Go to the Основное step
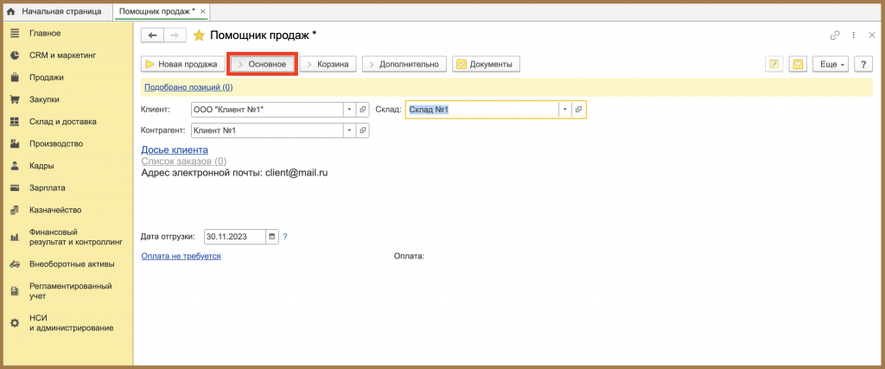 pyautogui.click(x=262, y=64)
